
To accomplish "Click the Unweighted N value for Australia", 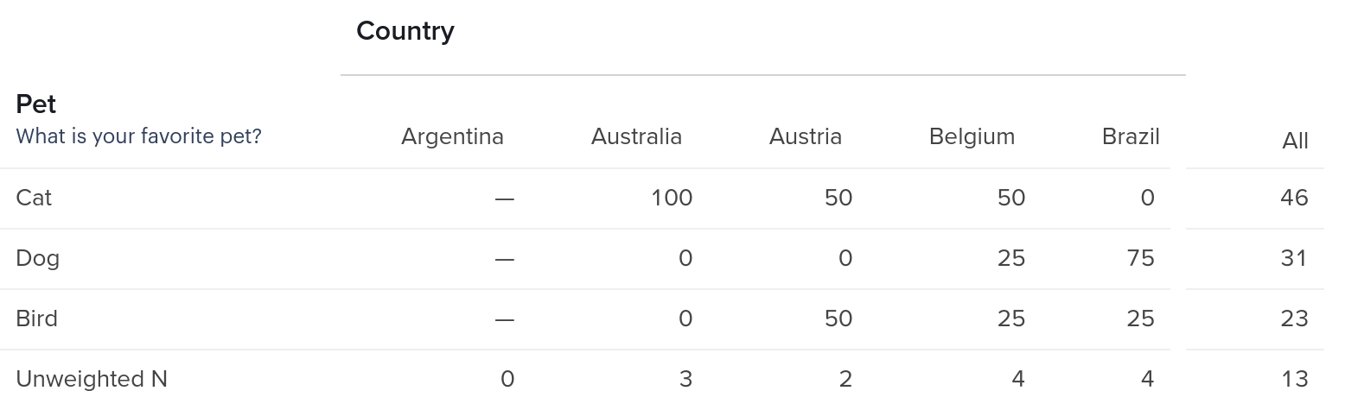I will click(x=685, y=379).
